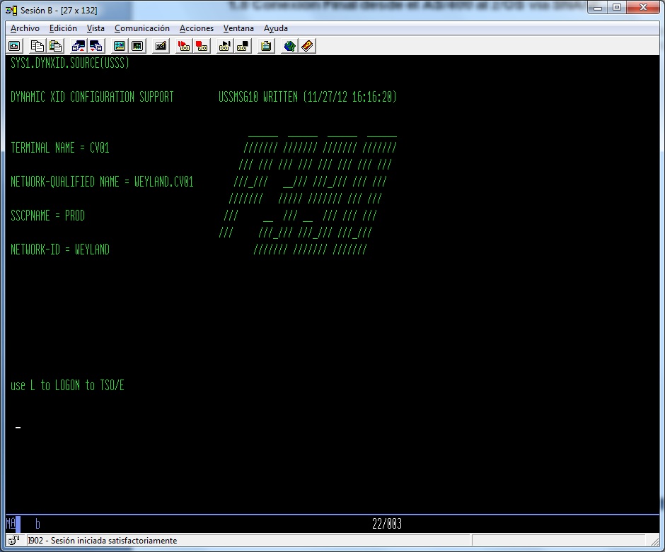Open the Vista menu
This screenshot has height=552, width=665.
(x=96, y=28)
